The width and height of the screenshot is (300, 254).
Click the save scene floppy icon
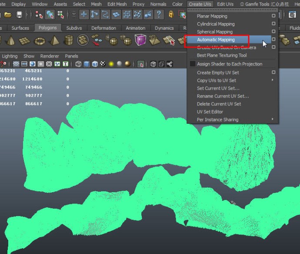click(x=19, y=15)
